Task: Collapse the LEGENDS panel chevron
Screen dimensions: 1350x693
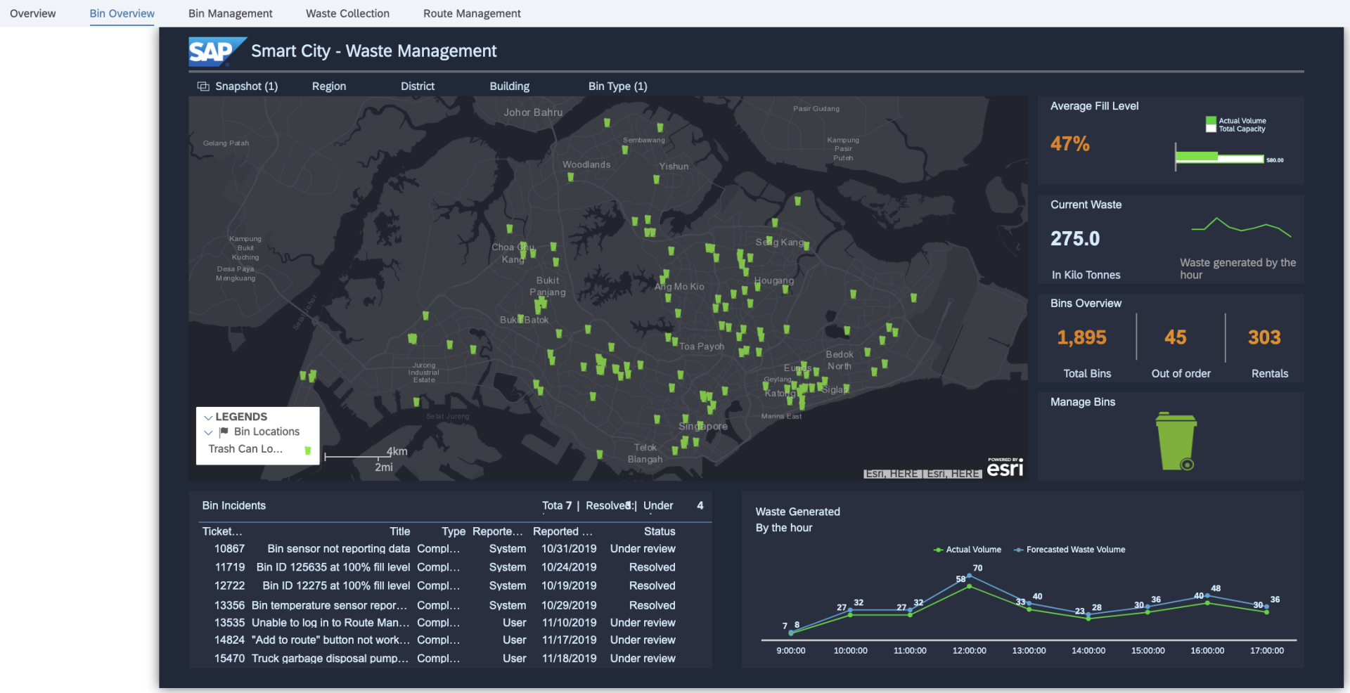Action: tap(208, 417)
